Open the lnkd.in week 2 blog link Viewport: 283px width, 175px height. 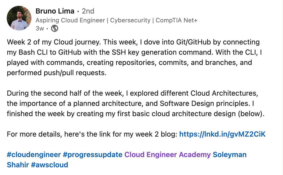click(x=222, y=134)
